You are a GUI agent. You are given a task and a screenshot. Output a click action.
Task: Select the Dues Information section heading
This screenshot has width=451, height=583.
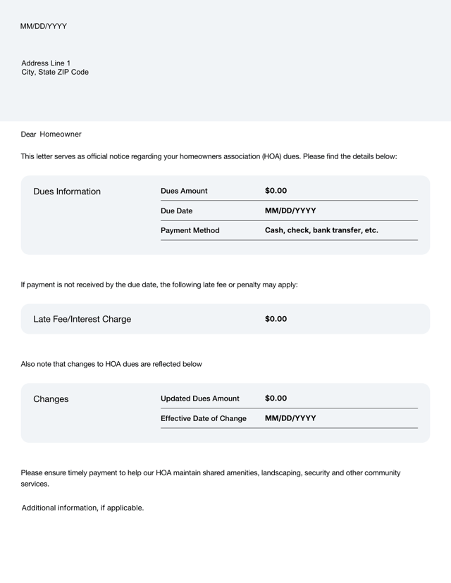coord(67,192)
